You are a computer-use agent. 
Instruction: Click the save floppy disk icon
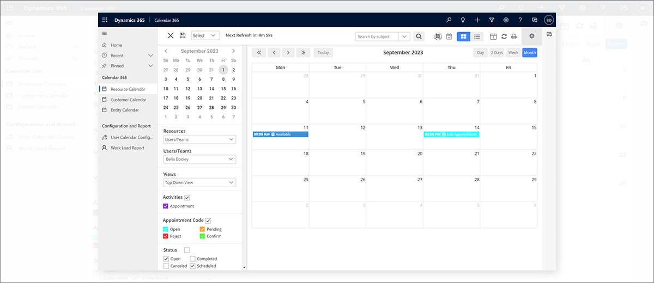183,35
